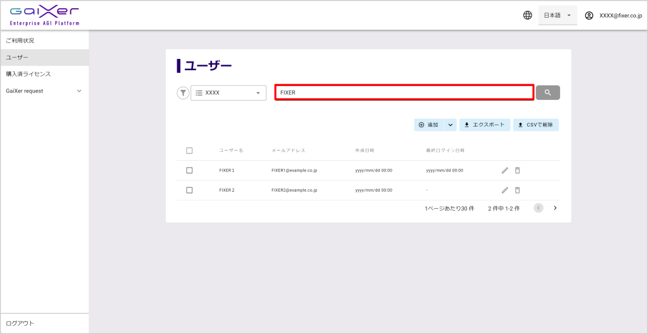The width and height of the screenshot is (648, 334).
Task: Open 購入済ライセンス in the sidebar
Action: click(28, 74)
